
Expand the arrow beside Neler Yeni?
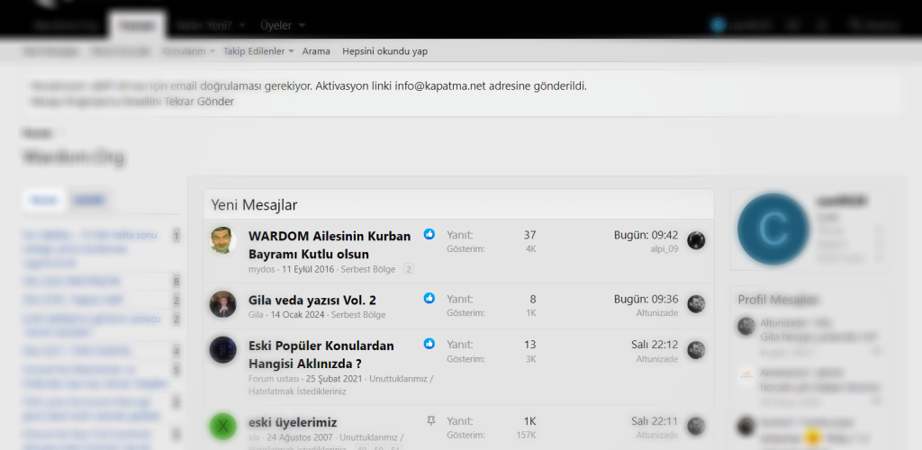[241, 26]
